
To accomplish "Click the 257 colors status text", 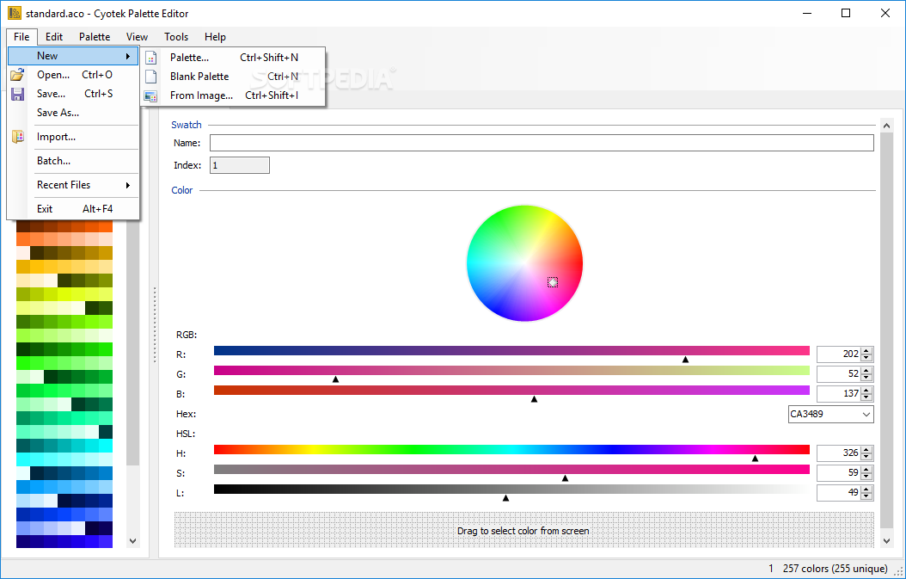I will [835, 569].
